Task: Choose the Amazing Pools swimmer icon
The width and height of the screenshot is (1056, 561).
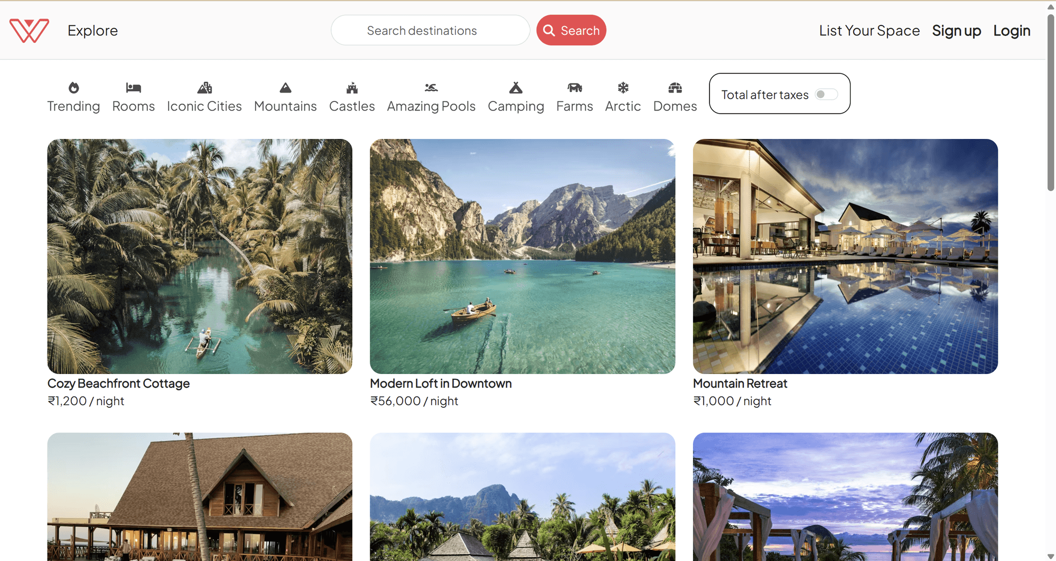Action: [x=431, y=88]
